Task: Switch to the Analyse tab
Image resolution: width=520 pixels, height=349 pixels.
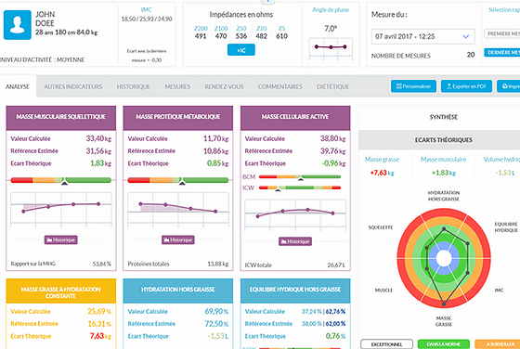Action: [18, 86]
